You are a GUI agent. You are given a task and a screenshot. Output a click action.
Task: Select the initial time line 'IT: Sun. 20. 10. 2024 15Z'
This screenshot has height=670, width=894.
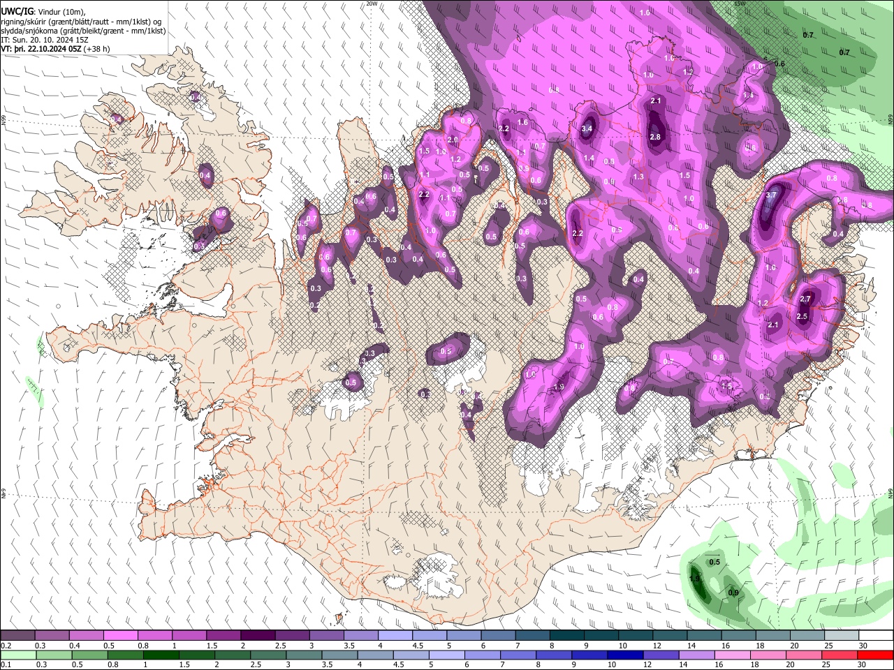(45, 40)
